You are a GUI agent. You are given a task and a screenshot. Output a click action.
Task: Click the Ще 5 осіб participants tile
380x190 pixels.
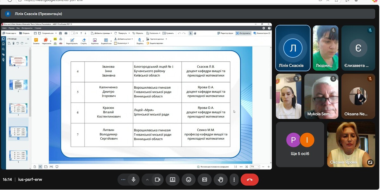[300, 144]
